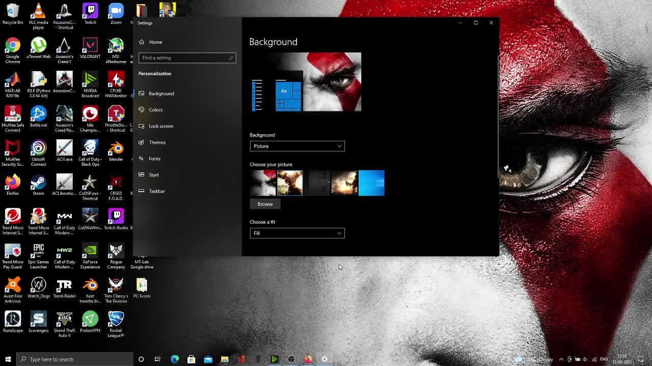Screen dimensions: 652x366
Task: Select Grand Theft Auto V desktop icon
Action: (64, 324)
